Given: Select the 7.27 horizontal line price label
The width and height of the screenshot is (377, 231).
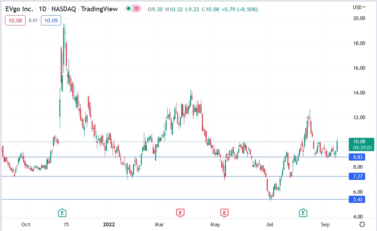Looking at the screenshot, I should point(357,176).
